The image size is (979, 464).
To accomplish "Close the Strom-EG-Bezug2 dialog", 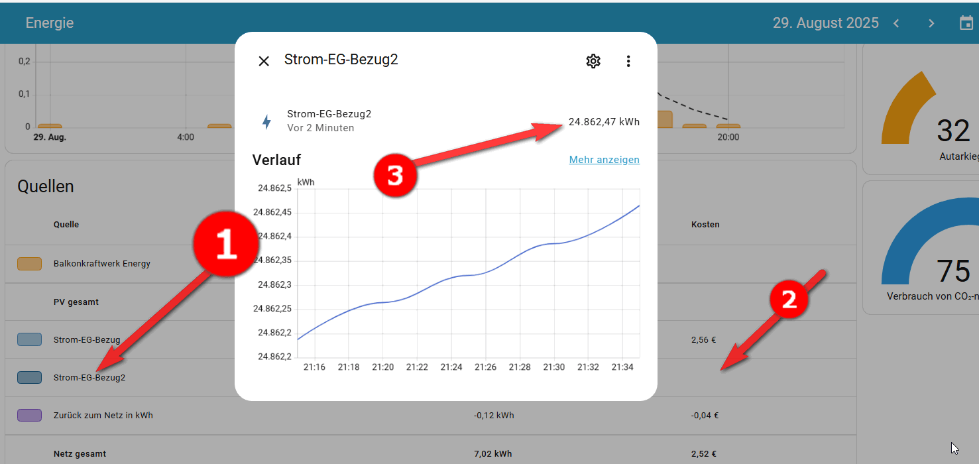I will coord(264,61).
